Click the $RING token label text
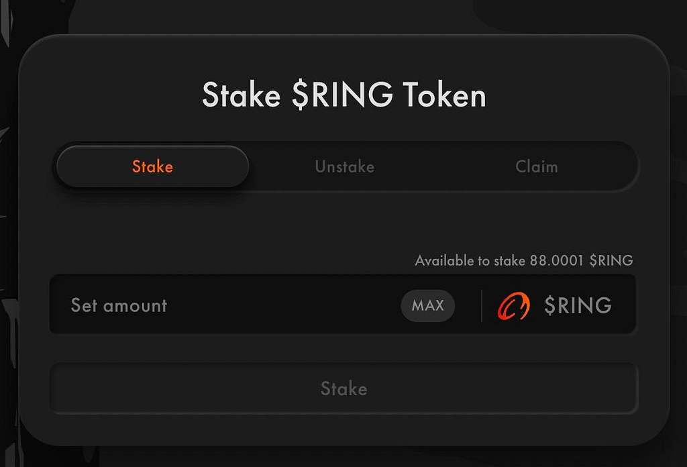The image size is (687, 467). tap(578, 306)
